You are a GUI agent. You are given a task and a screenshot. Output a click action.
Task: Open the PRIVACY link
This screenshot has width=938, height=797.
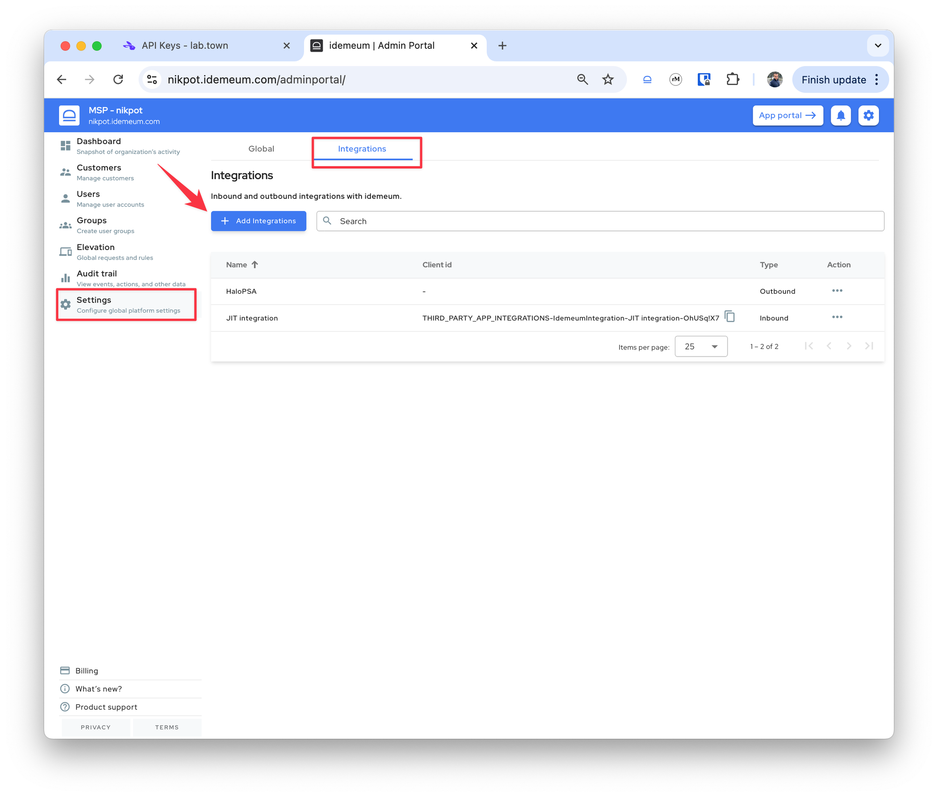(96, 727)
